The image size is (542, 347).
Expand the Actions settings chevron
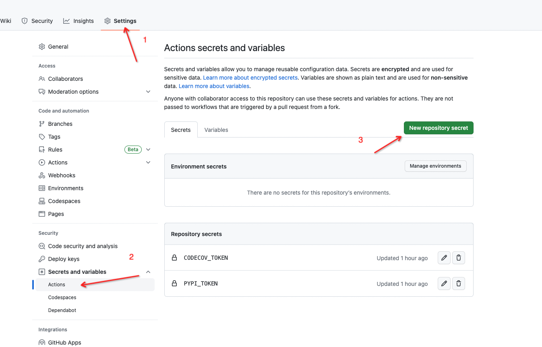pos(148,162)
